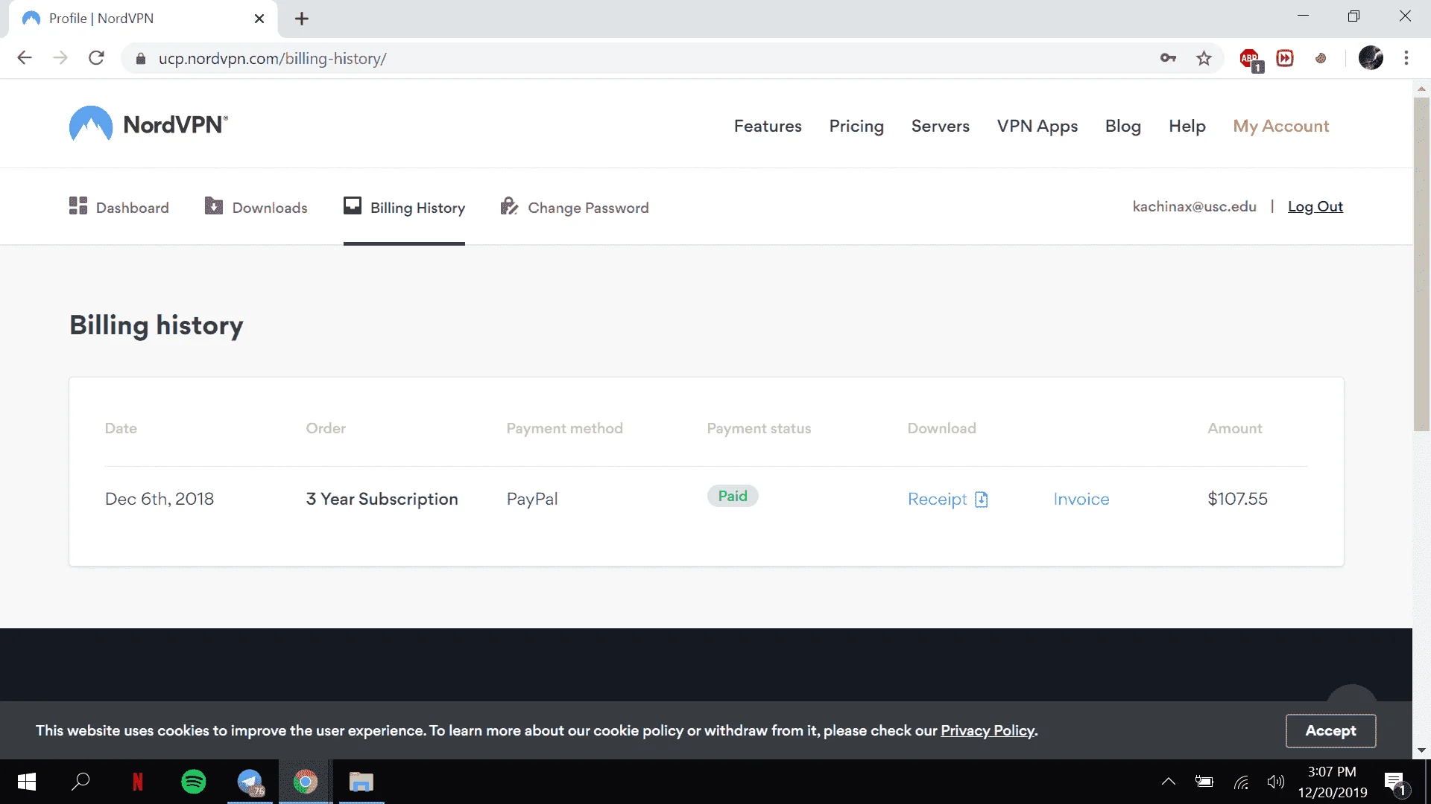Open My Account in navigation
This screenshot has height=804, width=1431.
tap(1280, 126)
